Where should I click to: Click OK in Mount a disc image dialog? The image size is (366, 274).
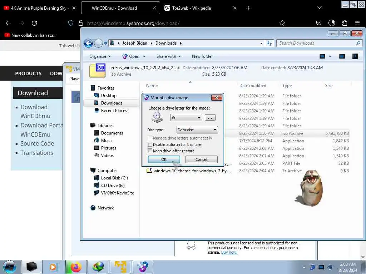point(164,159)
